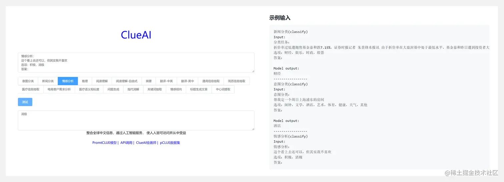Image resolution: width=504 pixels, height=182 pixels.
Task: Open the 阅读理解-自由式 tab
Action: coord(127,81)
